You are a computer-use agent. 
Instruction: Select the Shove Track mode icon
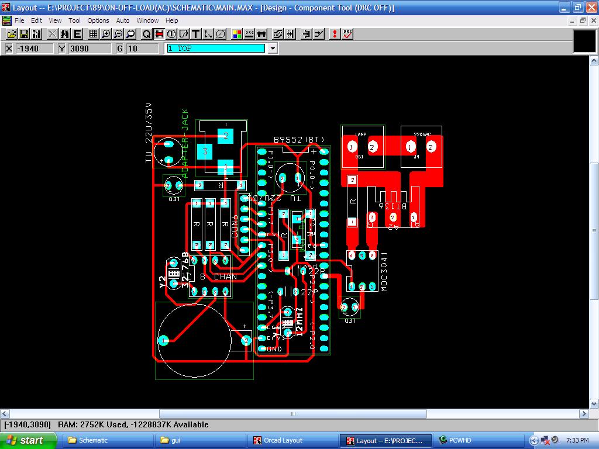[x=290, y=34]
